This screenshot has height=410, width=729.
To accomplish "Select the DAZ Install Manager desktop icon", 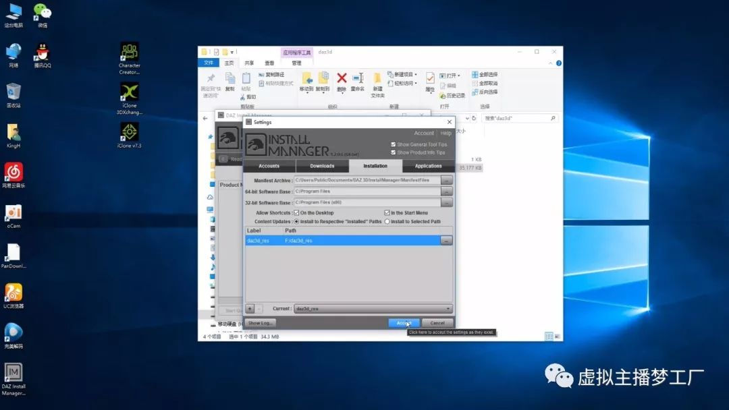I will coord(13,380).
